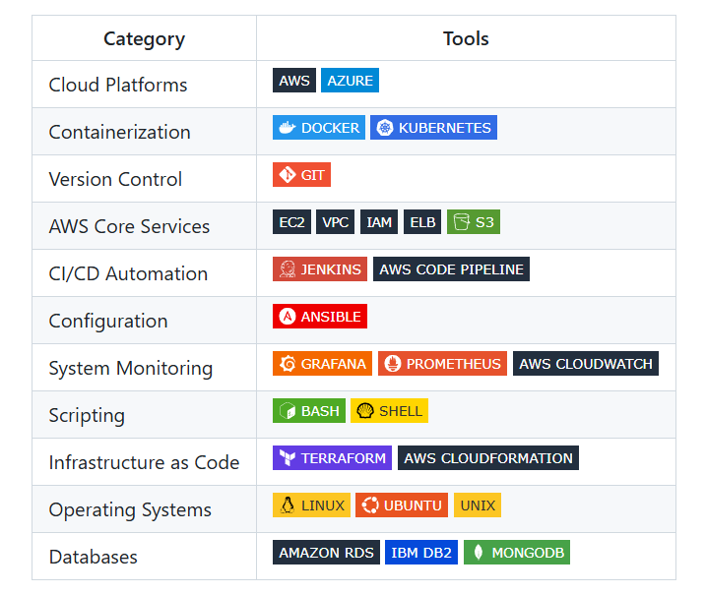The width and height of the screenshot is (706, 594).
Task: Click the AWS Core Services cell
Action: pos(144,226)
